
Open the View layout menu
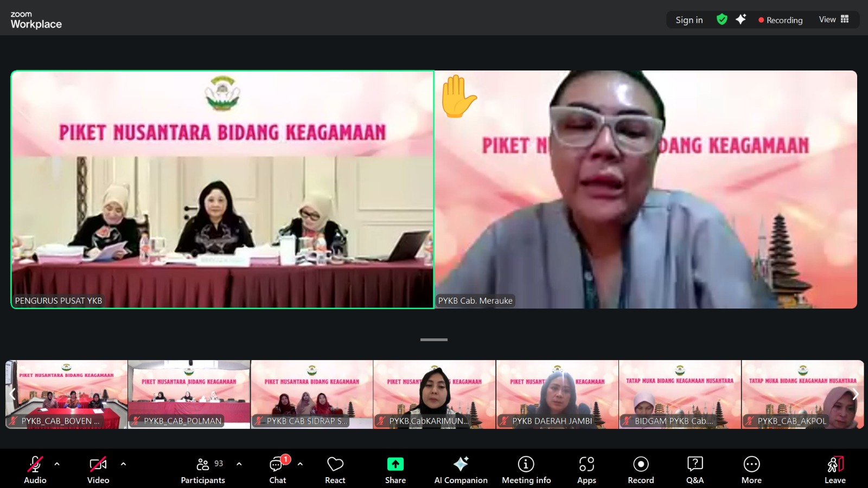coord(833,20)
